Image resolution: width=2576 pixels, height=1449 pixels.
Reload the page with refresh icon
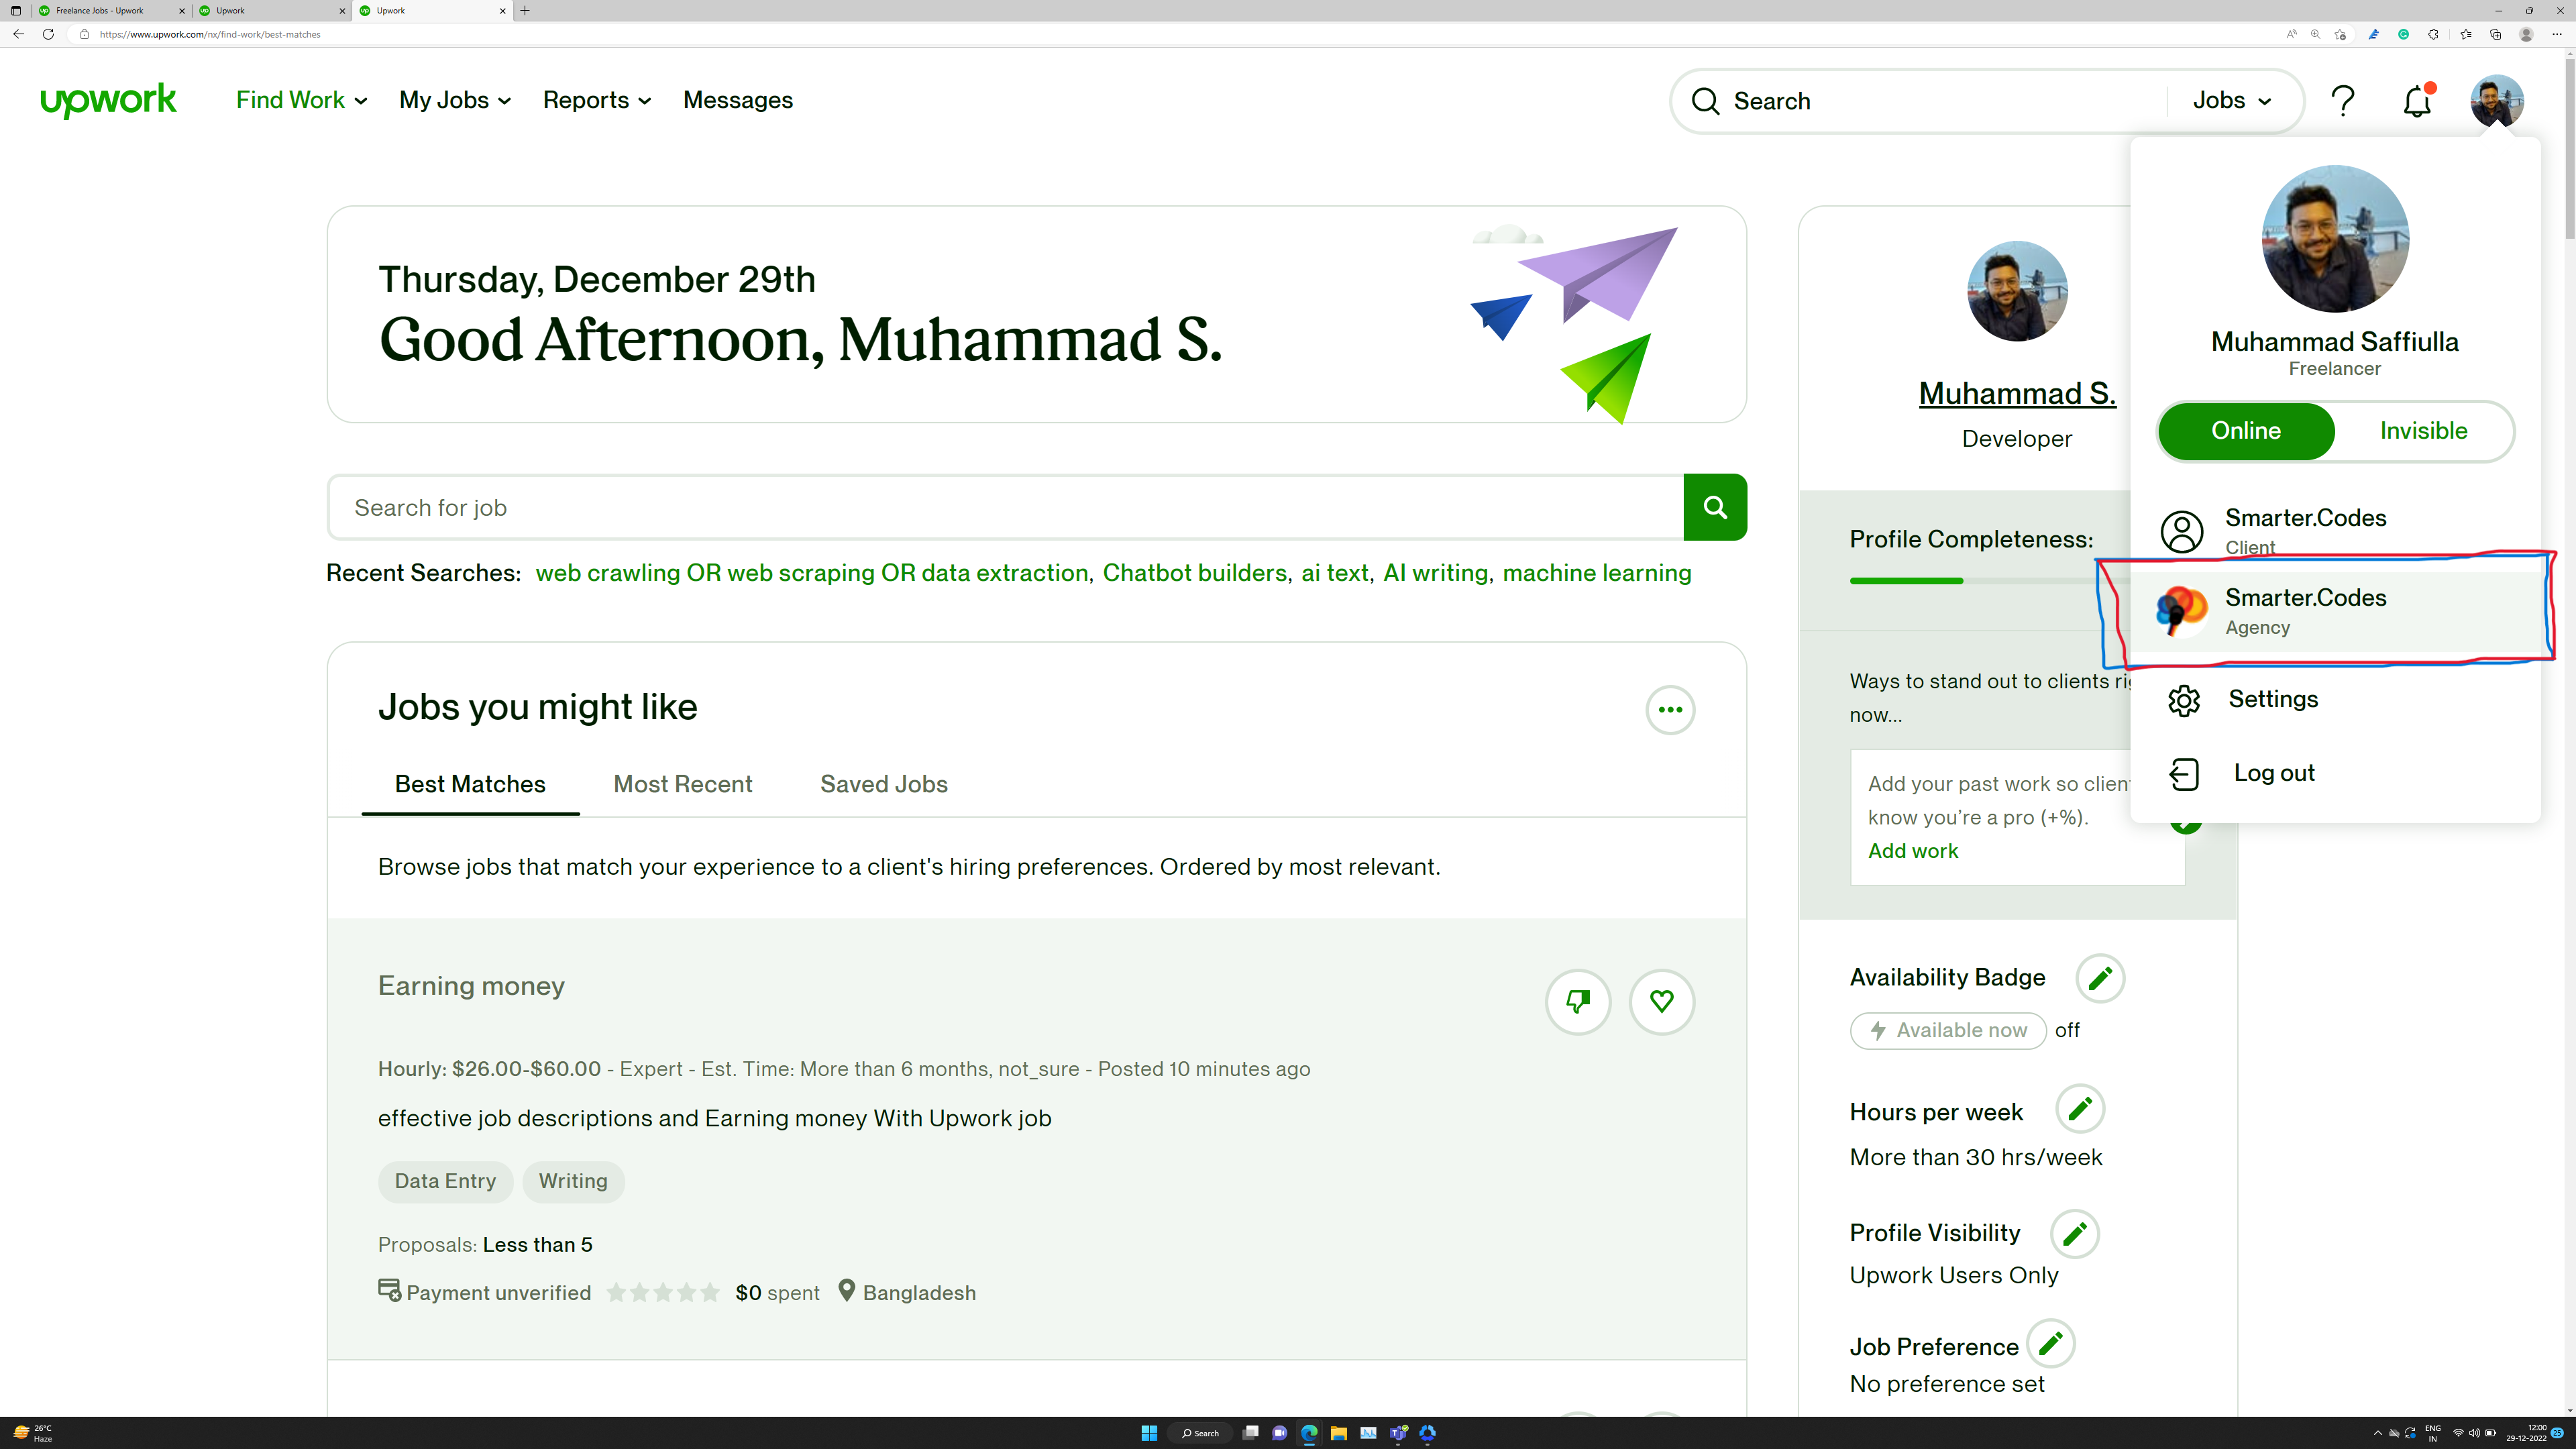[47, 34]
